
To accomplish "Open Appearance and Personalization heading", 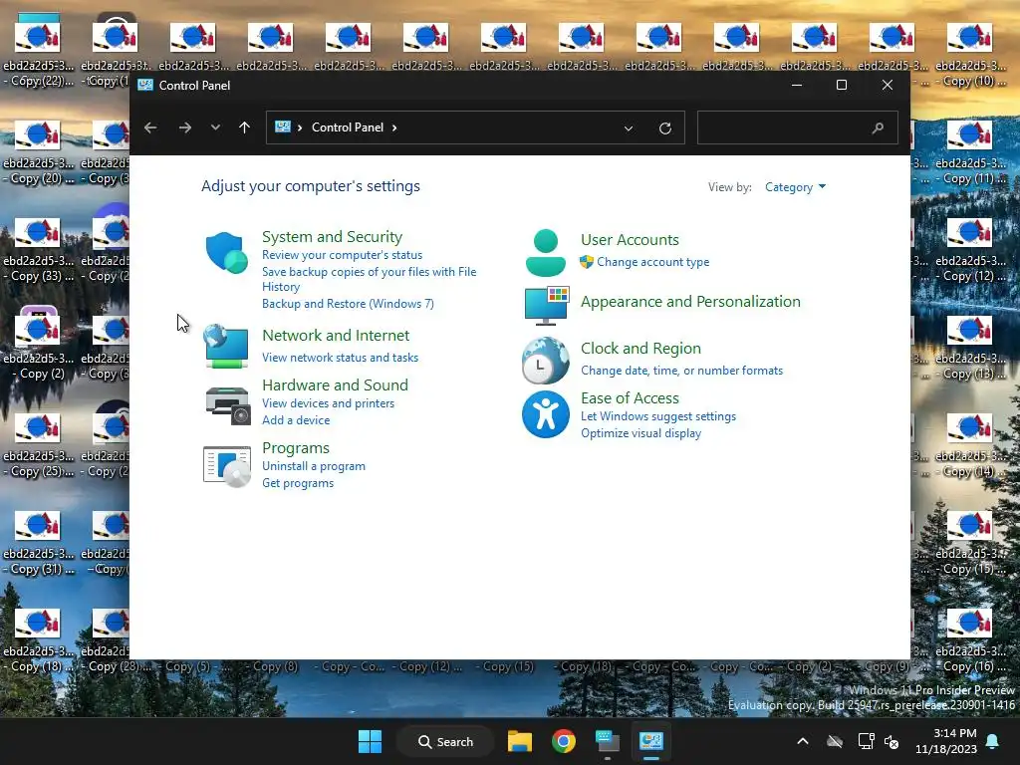I will 691,302.
